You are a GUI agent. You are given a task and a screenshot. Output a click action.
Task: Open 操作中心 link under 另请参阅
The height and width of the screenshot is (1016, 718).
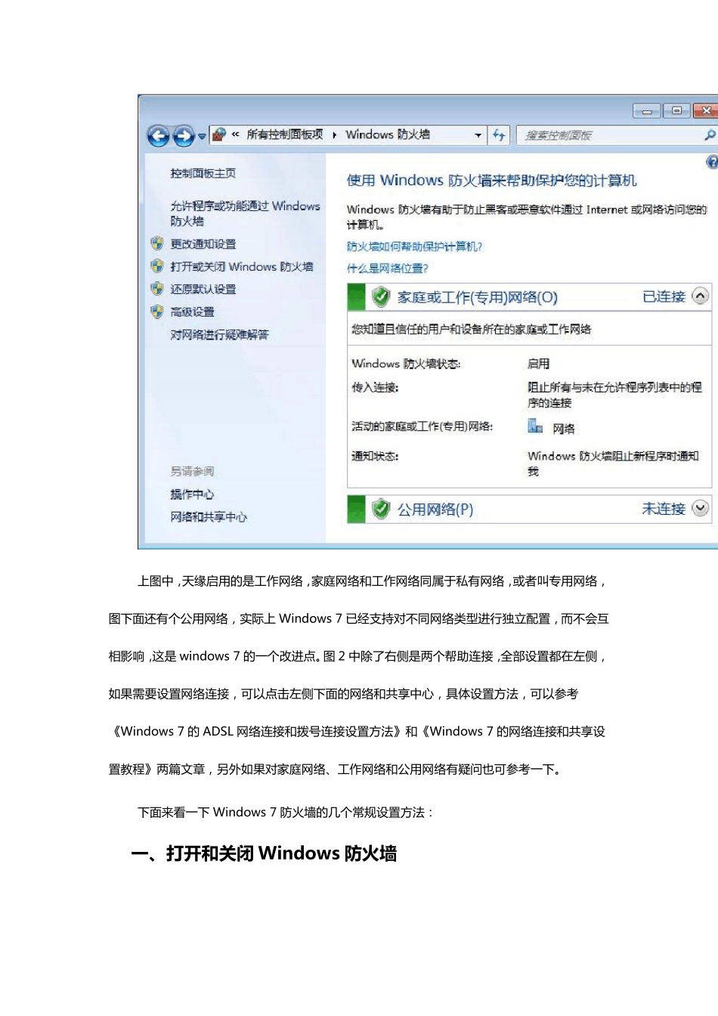pos(192,494)
